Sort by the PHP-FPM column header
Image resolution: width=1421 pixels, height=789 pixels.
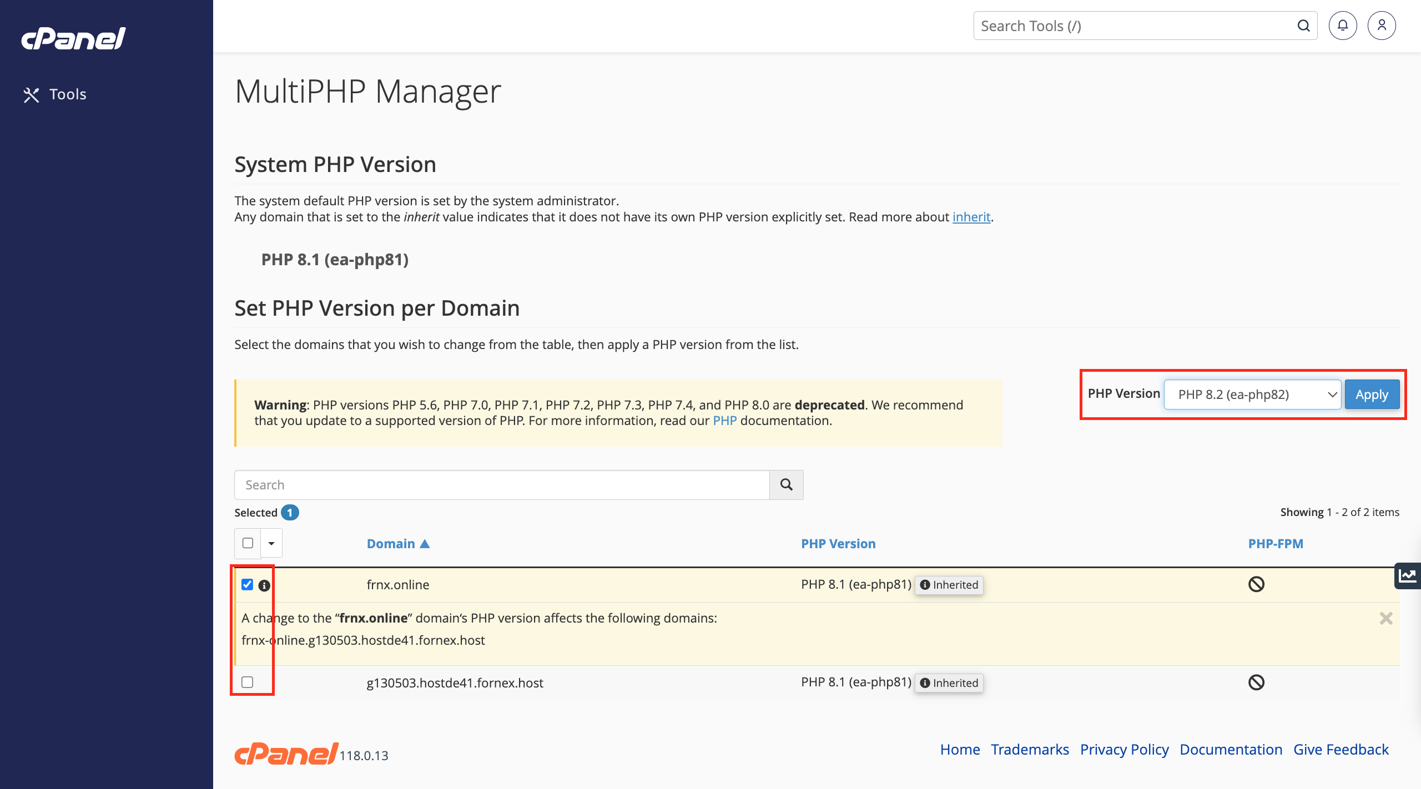click(x=1276, y=544)
